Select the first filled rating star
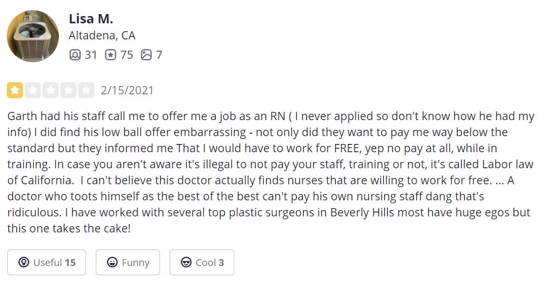The image size is (546, 283). click(x=15, y=90)
